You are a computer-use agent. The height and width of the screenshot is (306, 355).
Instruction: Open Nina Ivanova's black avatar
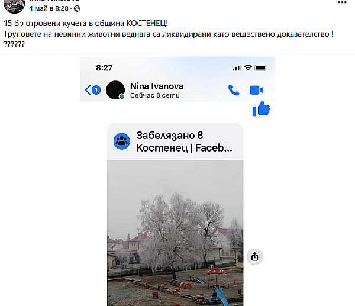(x=115, y=90)
